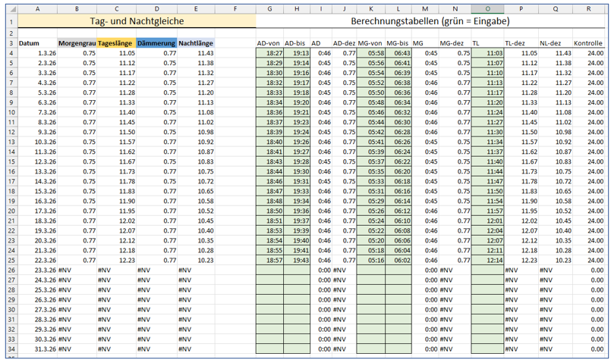Select column header O
611x363 pixels.
click(x=488, y=8)
